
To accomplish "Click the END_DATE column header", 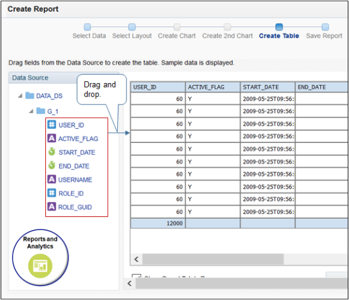I will [x=322, y=87].
